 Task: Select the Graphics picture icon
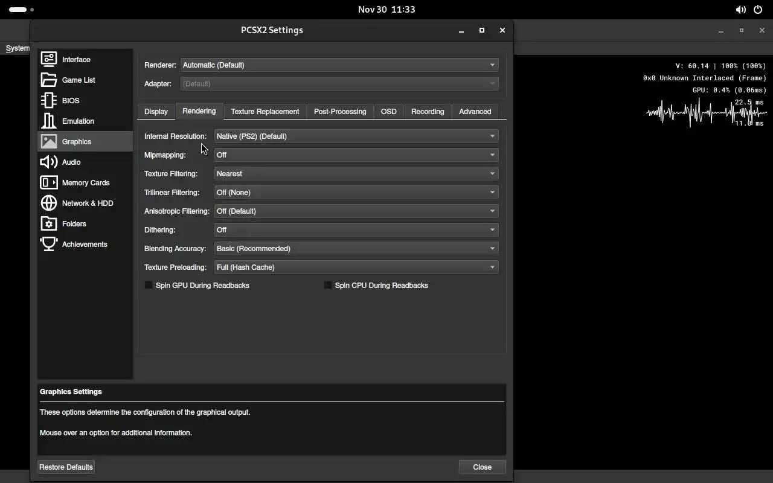tap(49, 141)
